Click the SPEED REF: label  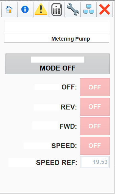[57, 162]
